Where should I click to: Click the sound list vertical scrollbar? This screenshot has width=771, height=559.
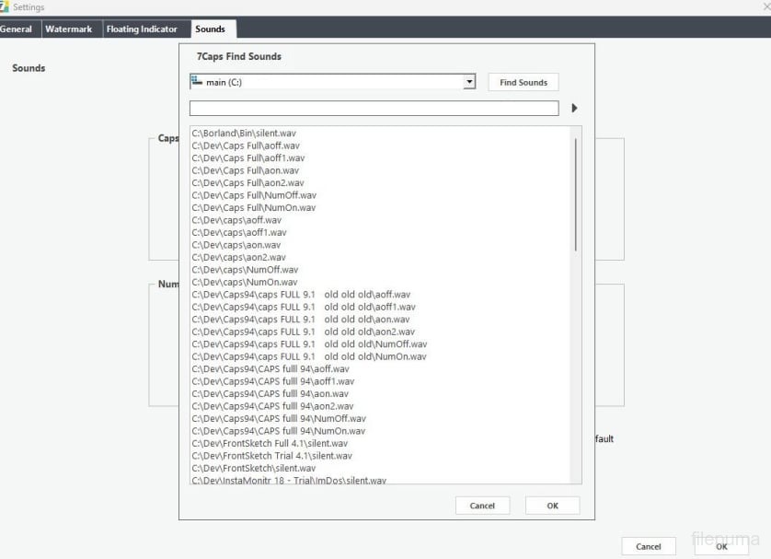pos(576,193)
